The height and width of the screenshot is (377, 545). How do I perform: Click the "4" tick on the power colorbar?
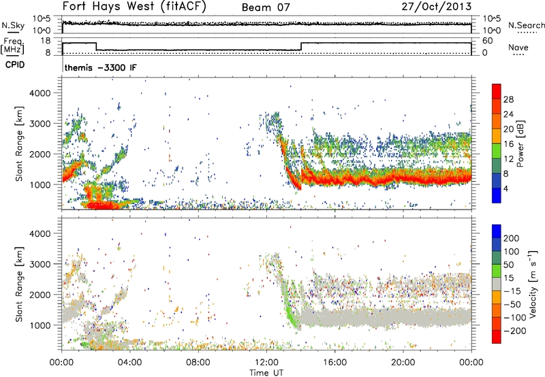505,189
